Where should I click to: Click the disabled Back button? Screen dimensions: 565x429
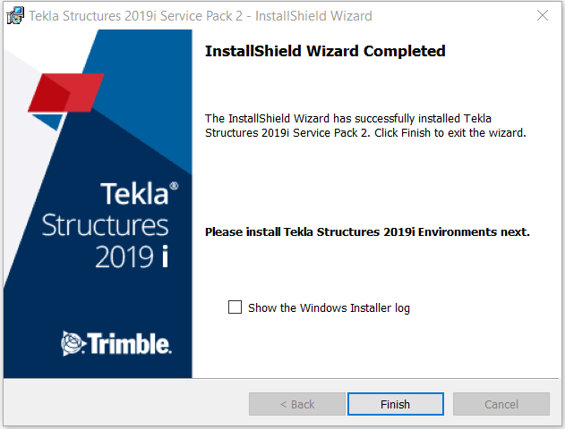[297, 404]
